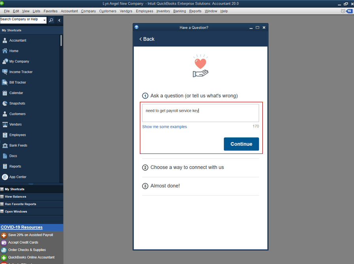The width and height of the screenshot is (354, 264).
Task: Open the Banking menu
Action: (179, 11)
